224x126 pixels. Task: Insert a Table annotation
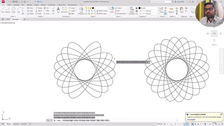pyautogui.click(x=71, y=14)
